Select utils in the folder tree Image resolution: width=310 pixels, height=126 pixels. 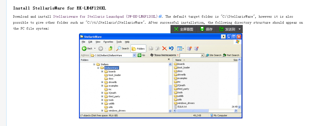(x=111, y=107)
